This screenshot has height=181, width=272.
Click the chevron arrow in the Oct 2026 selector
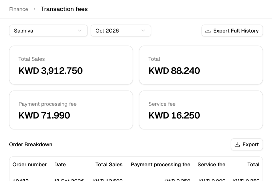pos(143,31)
